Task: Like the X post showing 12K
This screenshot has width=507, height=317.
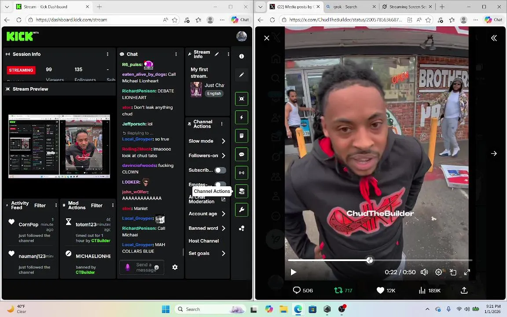Action: [x=386, y=291]
